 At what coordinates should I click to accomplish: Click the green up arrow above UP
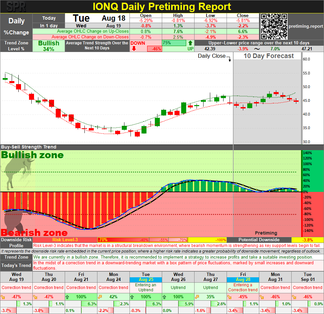[x=190, y=43]
